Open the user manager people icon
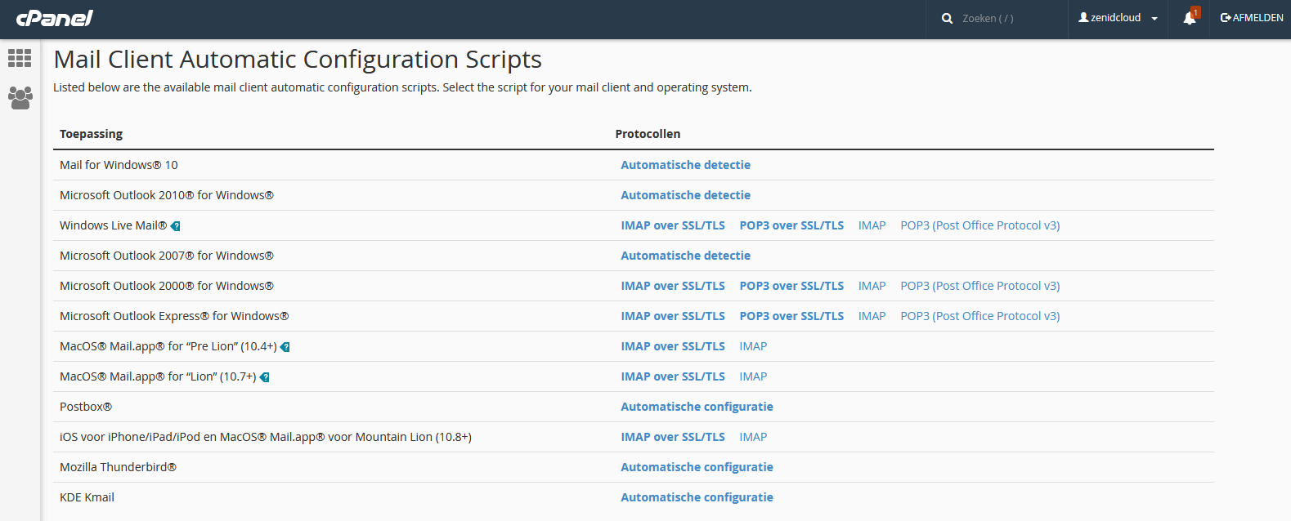Viewport: 1291px width, 521px height. (x=20, y=98)
